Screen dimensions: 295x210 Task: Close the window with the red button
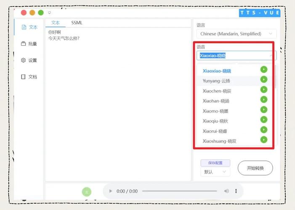click(x=24, y=13)
